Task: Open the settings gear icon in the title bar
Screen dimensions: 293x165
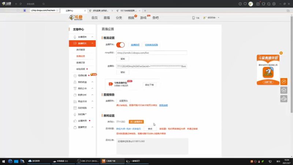Action: click(274, 4)
